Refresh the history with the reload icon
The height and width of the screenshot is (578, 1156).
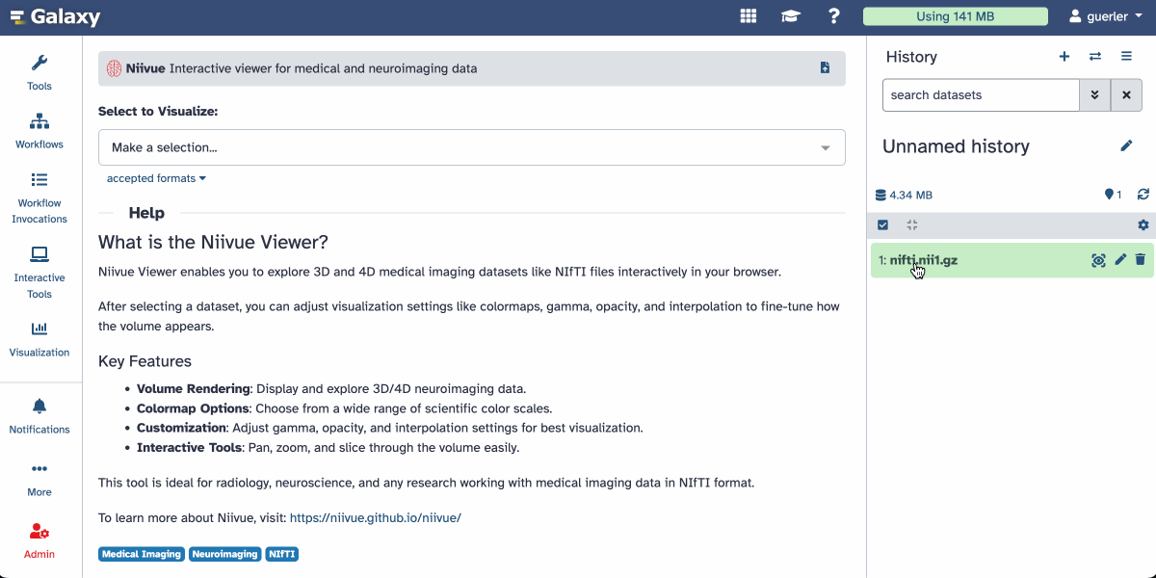click(1143, 195)
